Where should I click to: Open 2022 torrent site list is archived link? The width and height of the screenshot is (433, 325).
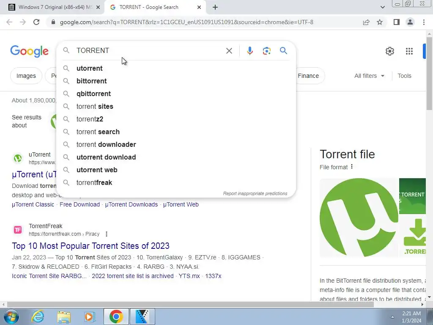coord(132,276)
